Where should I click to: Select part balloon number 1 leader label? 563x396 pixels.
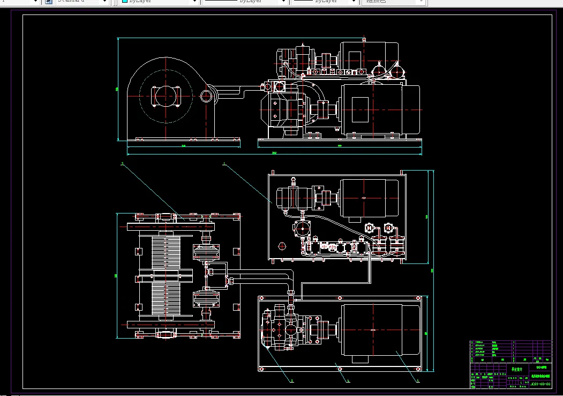pos(224,164)
